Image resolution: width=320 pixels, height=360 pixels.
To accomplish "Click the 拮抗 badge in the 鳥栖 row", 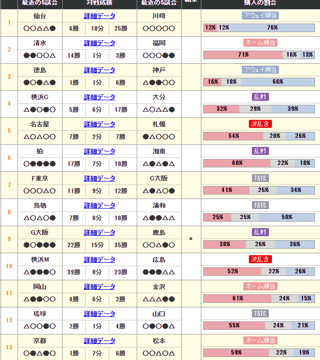I will click(x=260, y=205).
